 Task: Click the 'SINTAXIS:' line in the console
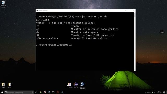42,20
